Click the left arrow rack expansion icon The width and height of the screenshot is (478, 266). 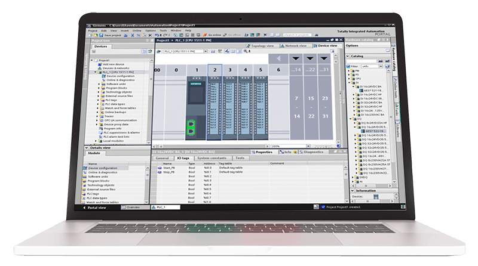278,58
